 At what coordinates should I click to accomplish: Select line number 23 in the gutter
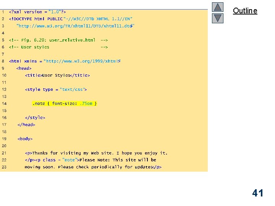click(x=4, y=167)
